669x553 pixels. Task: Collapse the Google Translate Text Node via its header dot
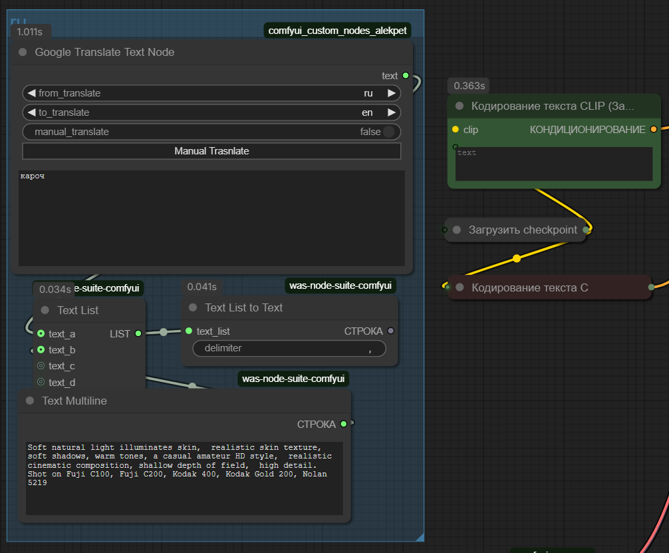[x=23, y=53]
